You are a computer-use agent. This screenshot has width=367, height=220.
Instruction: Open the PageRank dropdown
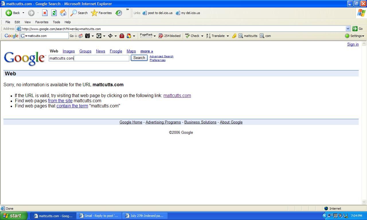[155, 36]
